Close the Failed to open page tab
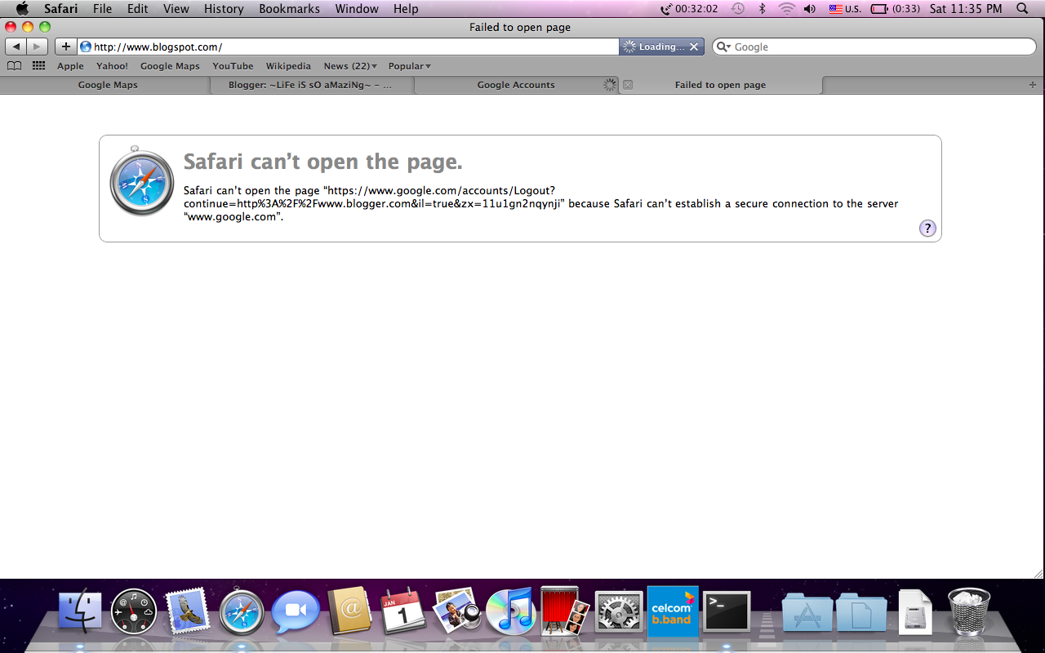This screenshot has height=653, width=1045. click(628, 85)
